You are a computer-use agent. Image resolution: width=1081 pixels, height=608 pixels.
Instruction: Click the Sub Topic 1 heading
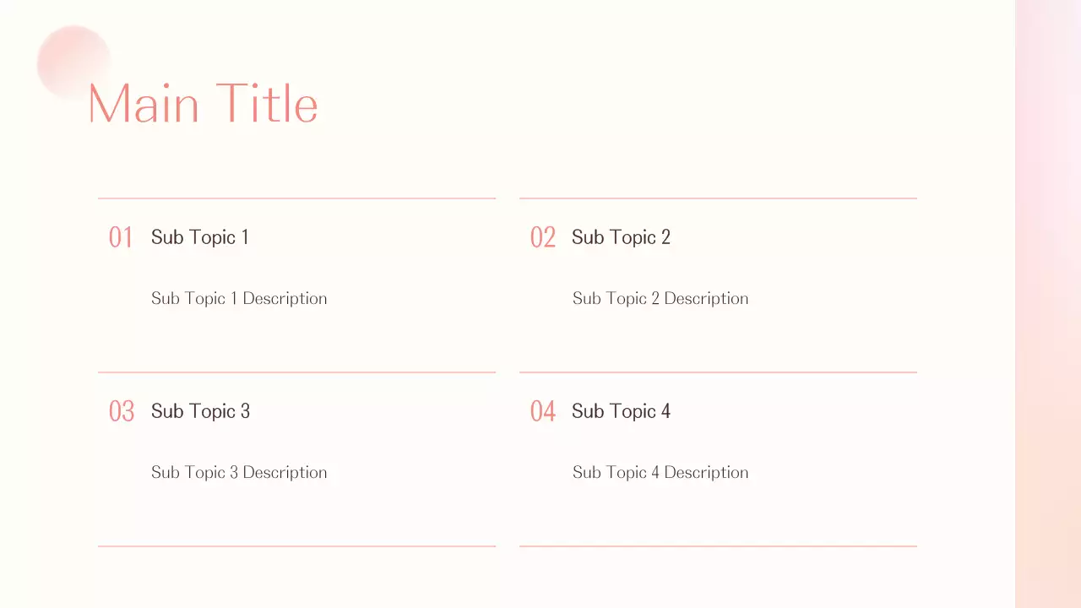coord(199,237)
